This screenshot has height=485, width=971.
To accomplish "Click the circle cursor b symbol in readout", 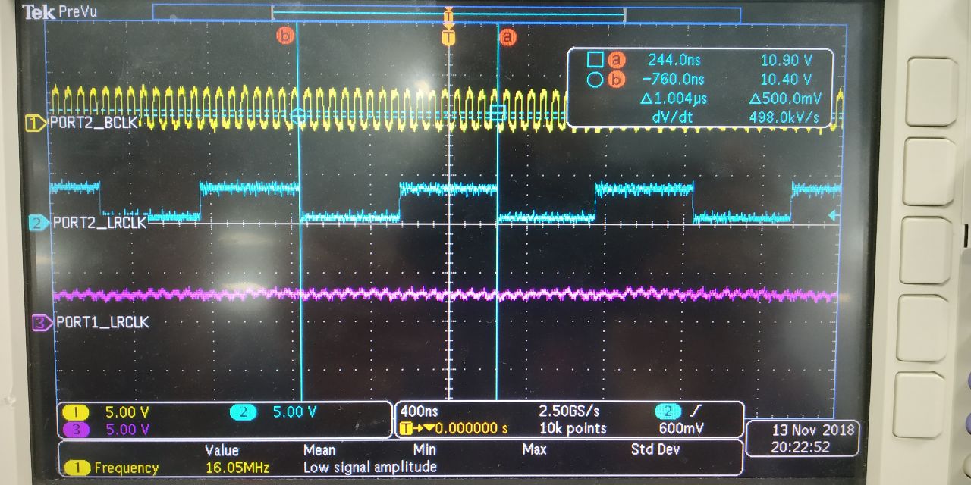I will pos(595,79).
